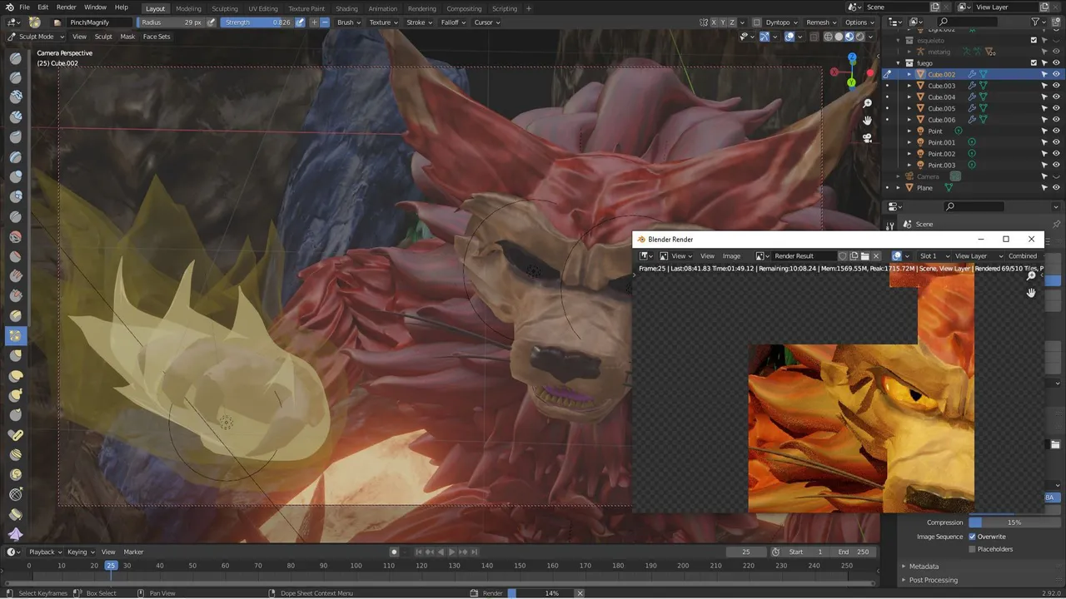The image size is (1066, 599).
Task: Switch to the Sculpting workspace tab
Action: [x=225, y=8]
